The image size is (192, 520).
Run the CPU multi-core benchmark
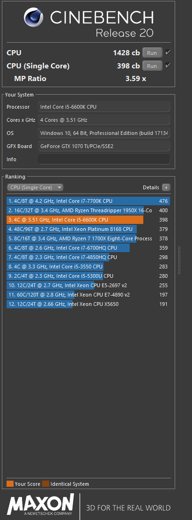pyautogui.click(x=152, y=52)
